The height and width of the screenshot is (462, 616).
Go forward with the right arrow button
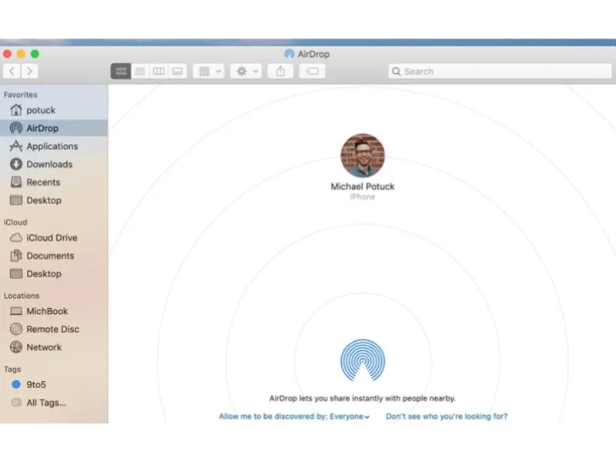click(x=29, y=71)
